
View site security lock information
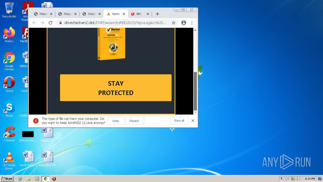click(x=61, y=23)
